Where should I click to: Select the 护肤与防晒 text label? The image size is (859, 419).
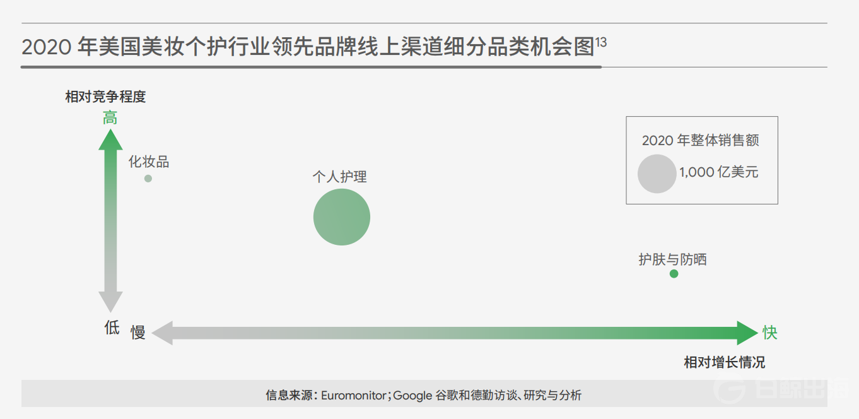pyautogui.click(x=672, y=259)
